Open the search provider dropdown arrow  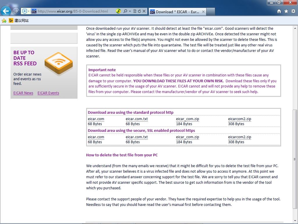pyautogui.click(x=130, y=11)
